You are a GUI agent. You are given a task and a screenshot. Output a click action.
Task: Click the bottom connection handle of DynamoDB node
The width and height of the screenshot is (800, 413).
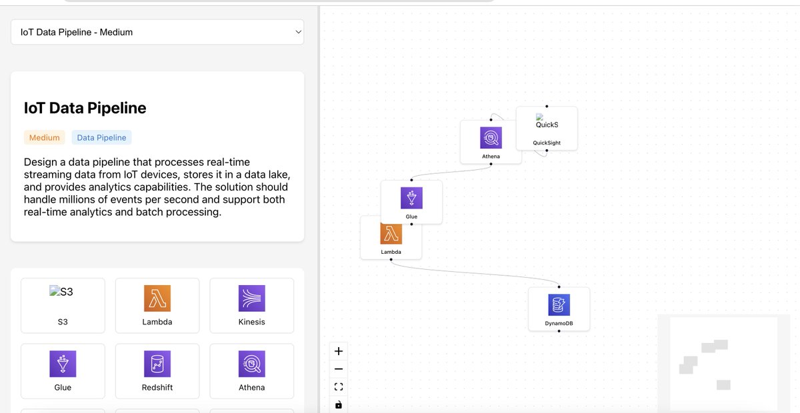[x=559, y=331]
